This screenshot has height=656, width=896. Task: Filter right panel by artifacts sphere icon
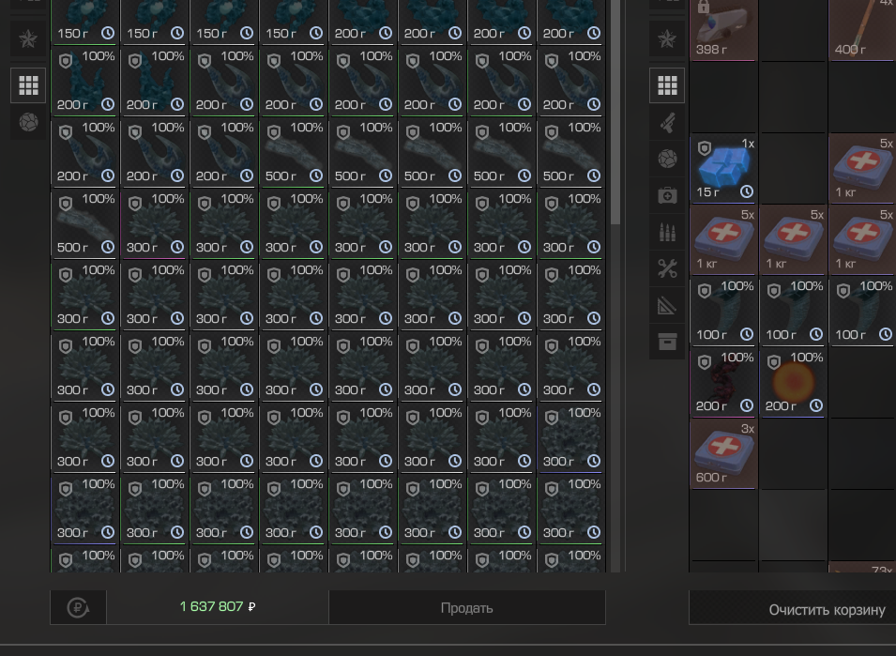pos(667,159)
